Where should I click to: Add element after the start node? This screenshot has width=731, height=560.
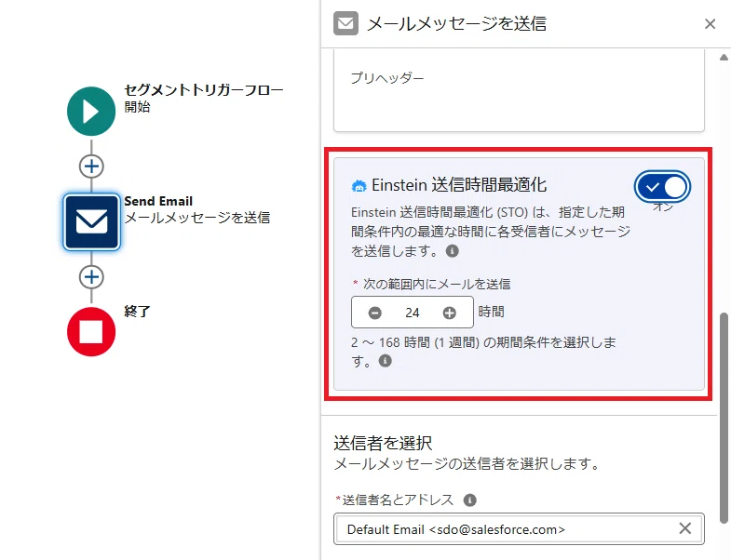point(91,167)
